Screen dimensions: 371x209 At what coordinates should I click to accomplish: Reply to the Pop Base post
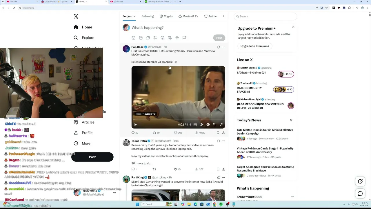135,133
